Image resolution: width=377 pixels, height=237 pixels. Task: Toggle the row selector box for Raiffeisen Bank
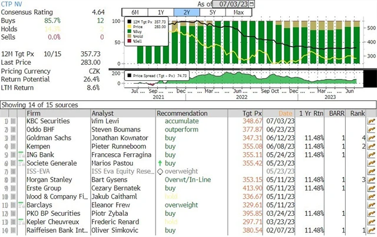13,231
